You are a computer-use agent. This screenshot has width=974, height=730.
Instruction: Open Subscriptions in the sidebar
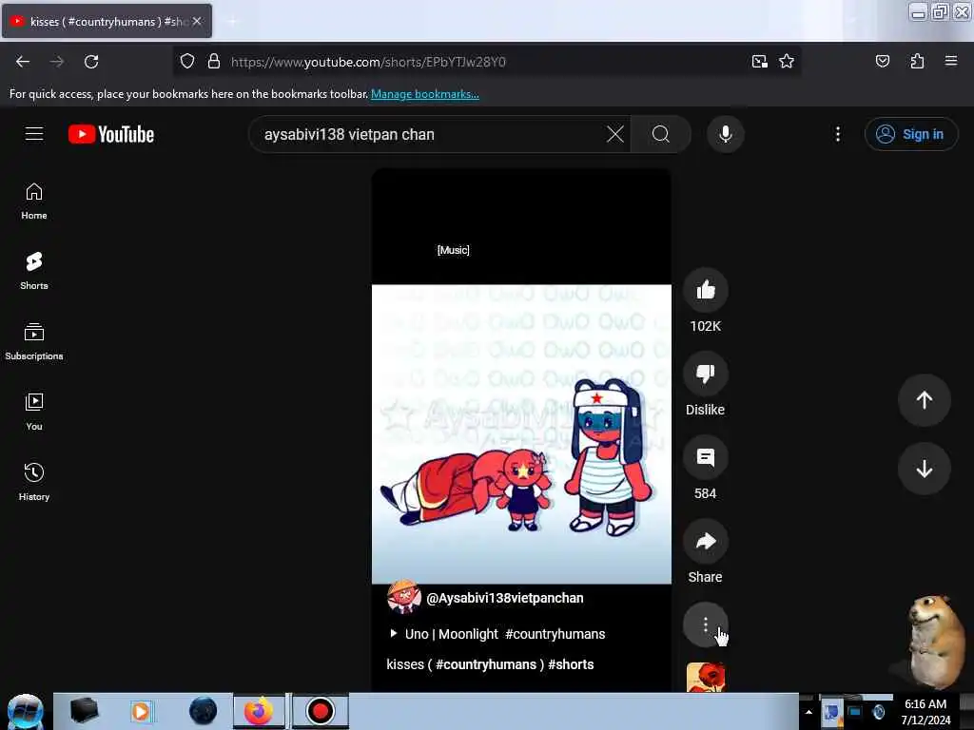34,342
